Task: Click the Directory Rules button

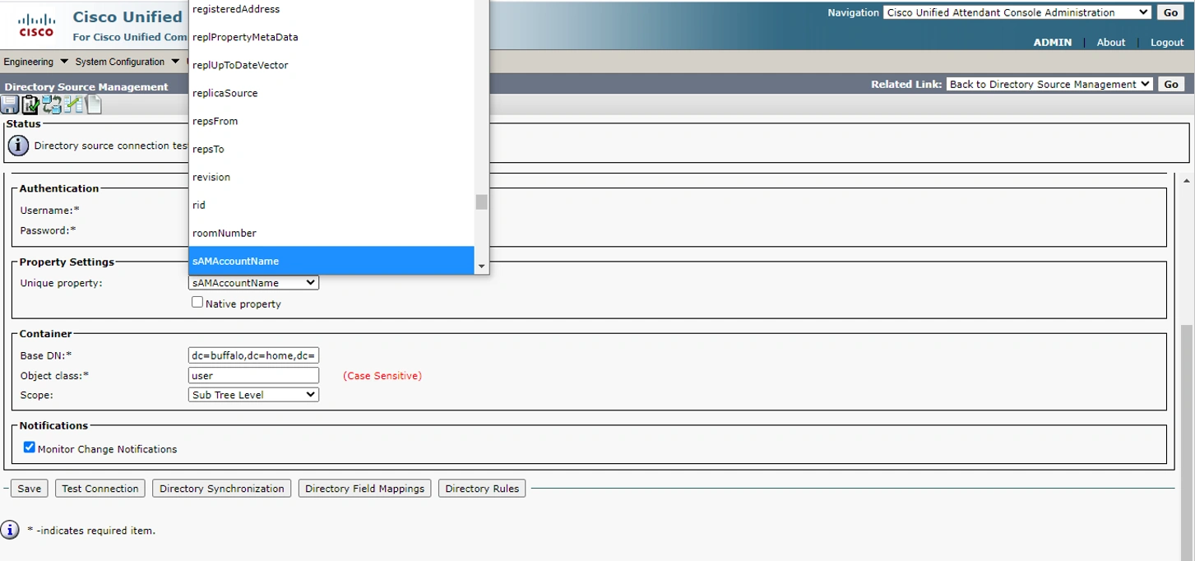Action: click(482, 489)
